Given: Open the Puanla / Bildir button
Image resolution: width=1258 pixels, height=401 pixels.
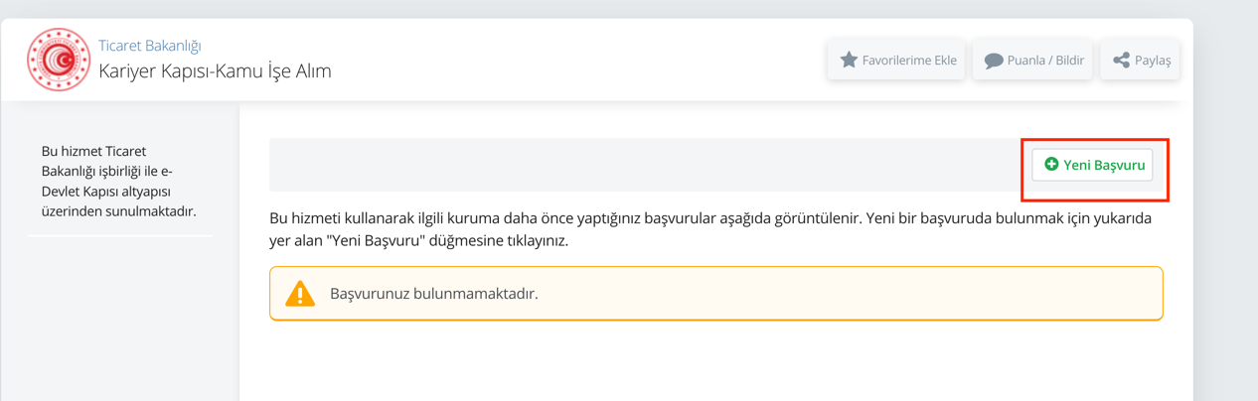Looking at the screenshot, I should pos(1032,60).
